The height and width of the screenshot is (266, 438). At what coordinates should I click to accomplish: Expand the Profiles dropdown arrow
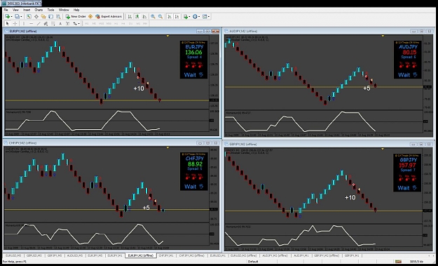[x=21, y=17]
